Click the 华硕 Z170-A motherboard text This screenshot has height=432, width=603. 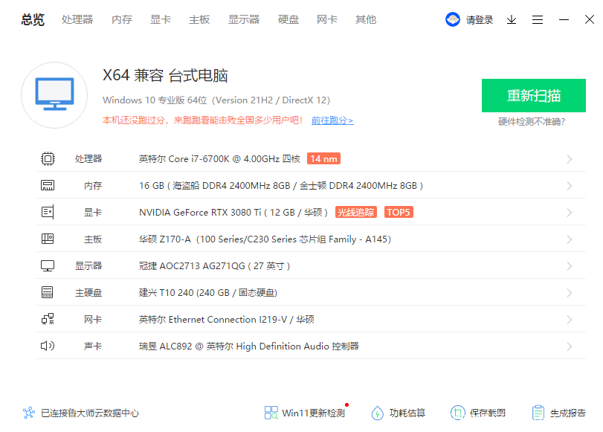click(265, 239)
